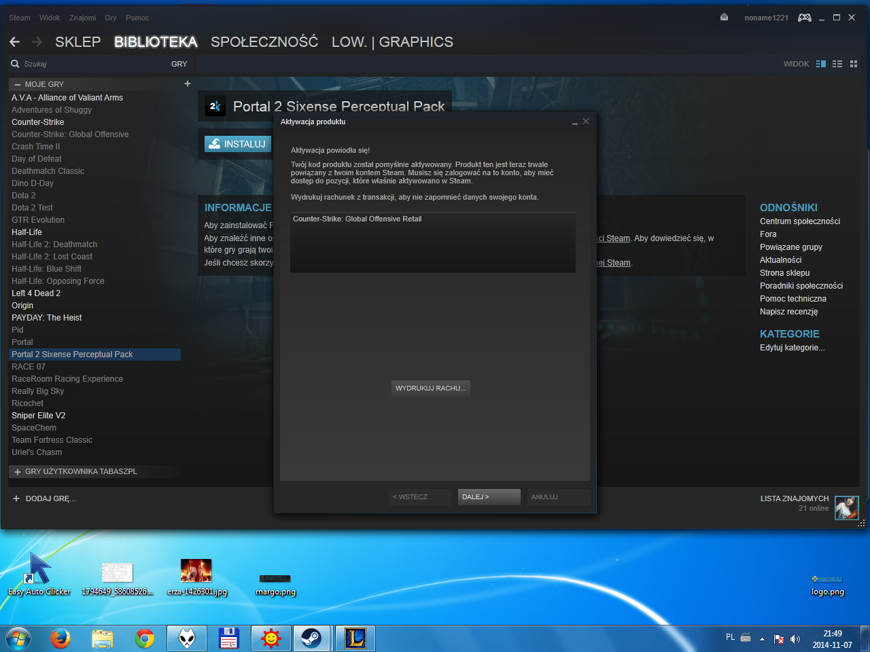Switch to Steam in the taskbar
This screenshot has width=870, height=652.
[312, 638]
